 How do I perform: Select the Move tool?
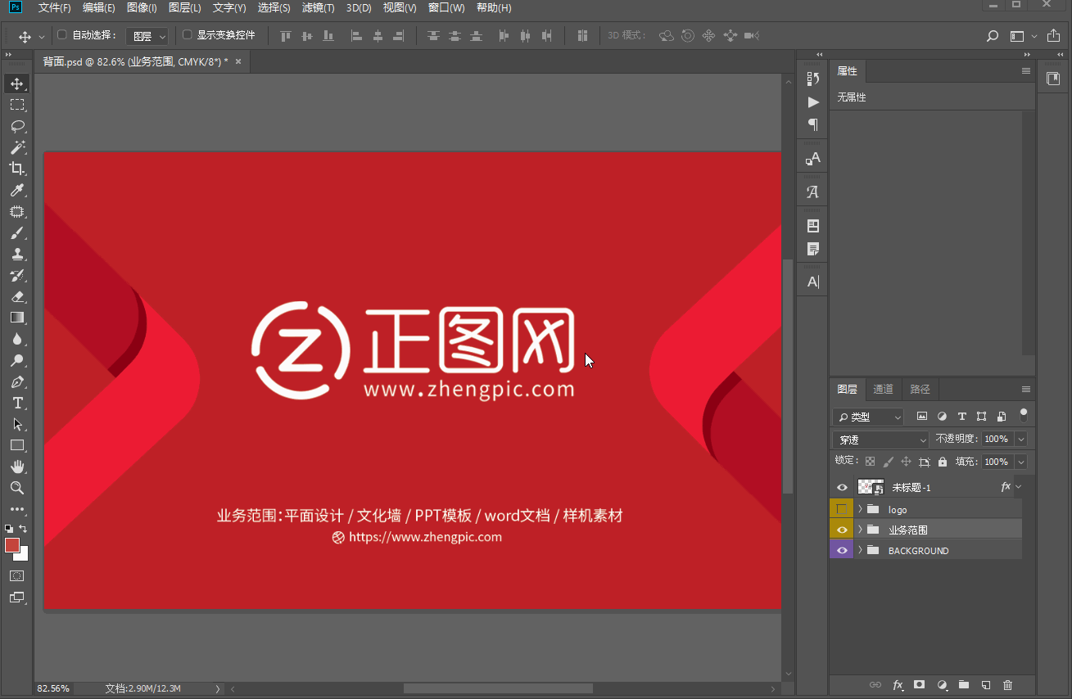pyautogui.click(x=16, y=83)
